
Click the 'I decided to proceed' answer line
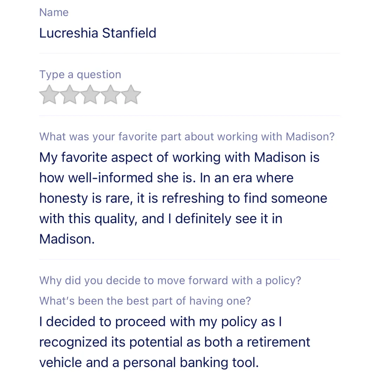point(160,322)
